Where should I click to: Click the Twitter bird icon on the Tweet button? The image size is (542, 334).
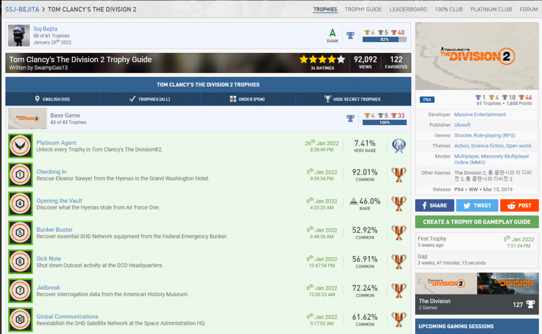(466, 205)
